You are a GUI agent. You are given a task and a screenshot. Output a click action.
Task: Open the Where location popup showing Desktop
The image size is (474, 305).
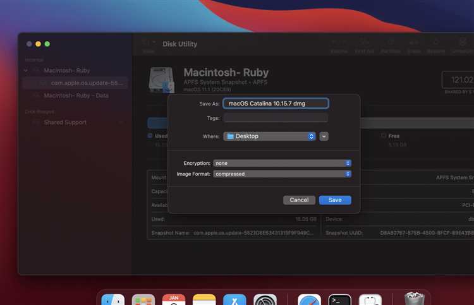pyautogui.click(x=270, y=136)
